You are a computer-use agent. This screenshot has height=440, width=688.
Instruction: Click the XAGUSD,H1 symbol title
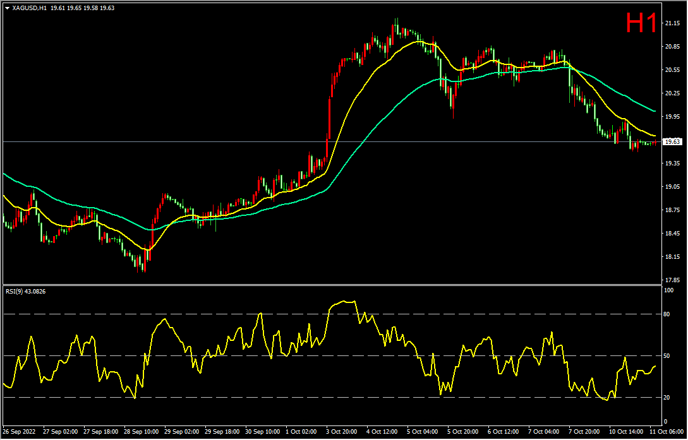click(x=30, y=8)
